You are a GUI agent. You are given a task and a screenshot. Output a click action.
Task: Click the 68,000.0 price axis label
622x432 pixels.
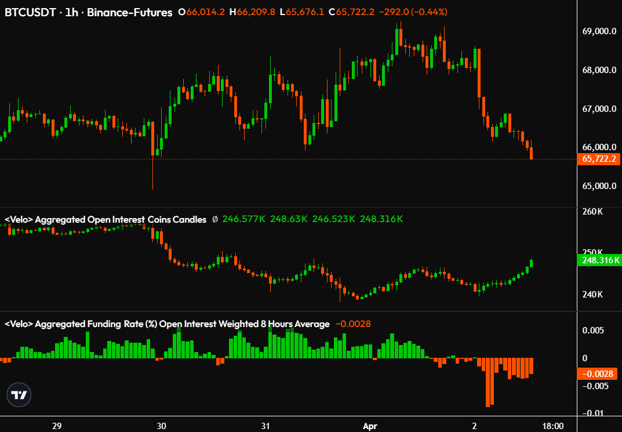(x=599, y=70)
